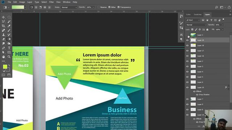Open search magnifier in options bar
The height and width of the screenshot is (130, 232).
click(x=216, y=7)
